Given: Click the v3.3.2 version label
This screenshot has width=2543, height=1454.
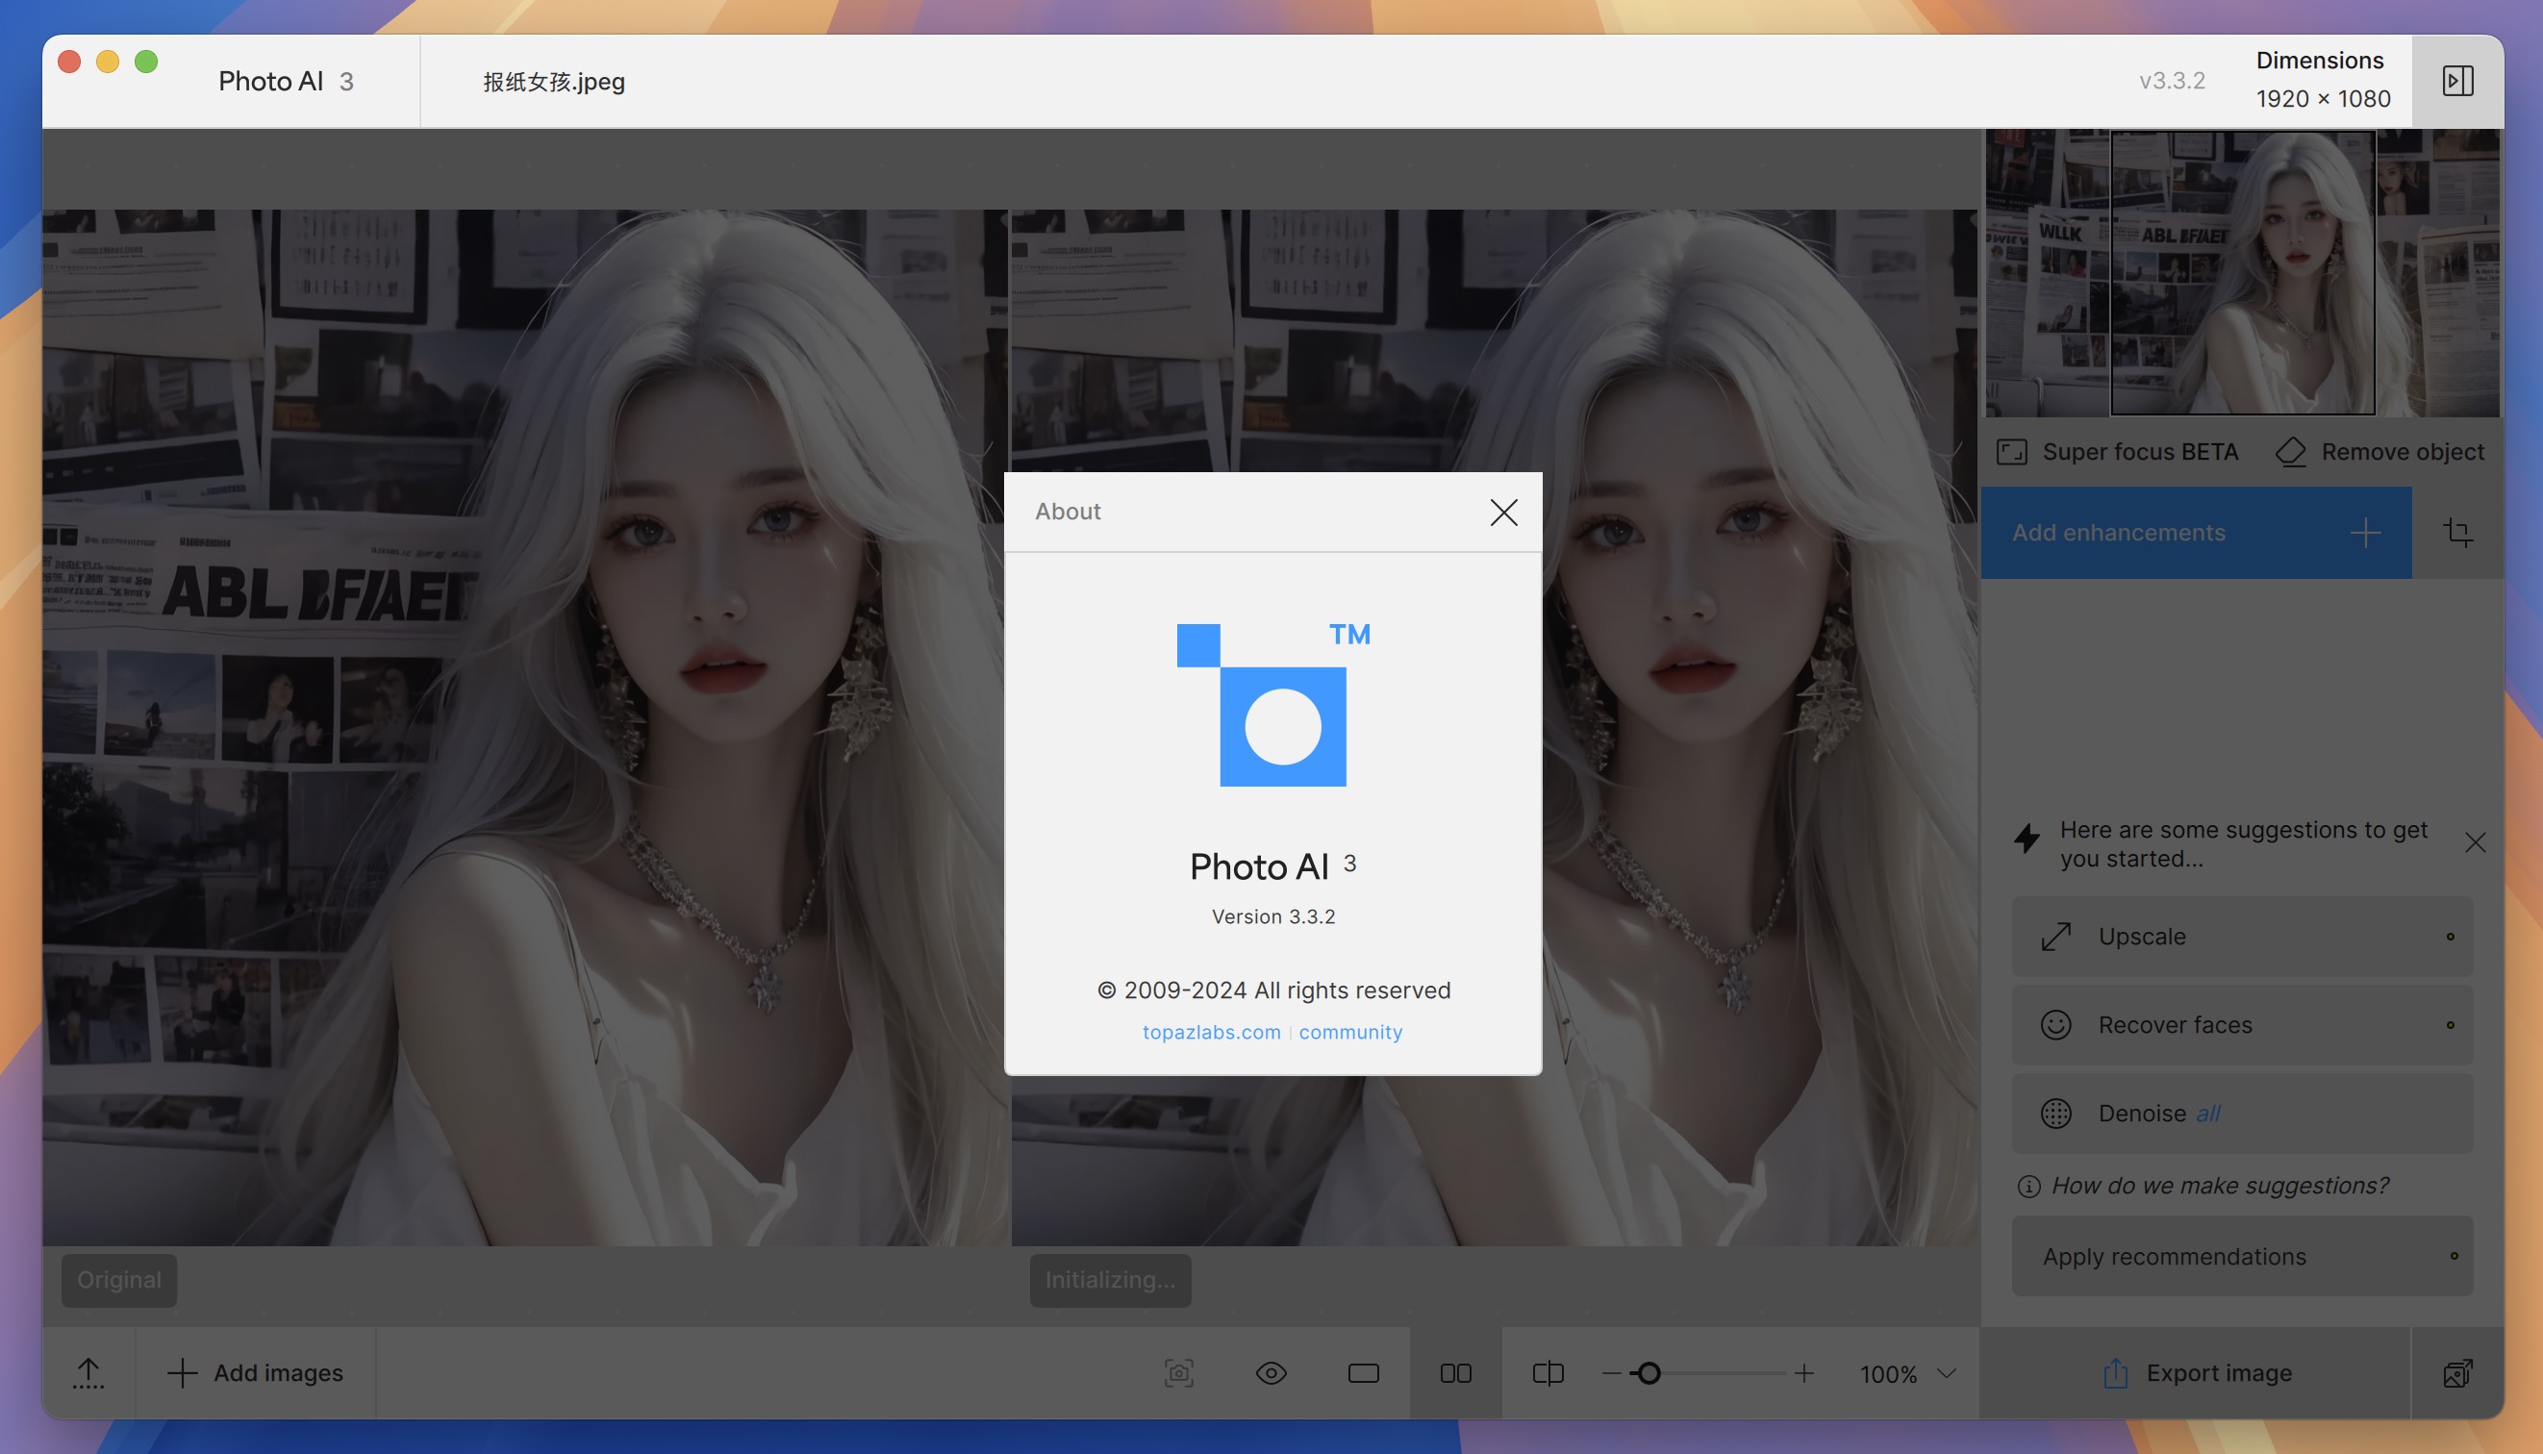Looking at the screenshot, I should [x=2172, y=81].
